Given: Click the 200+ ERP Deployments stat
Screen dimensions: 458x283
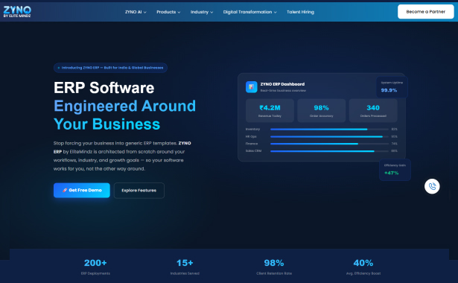Looking at the screenshot, I should click(95, 267).
